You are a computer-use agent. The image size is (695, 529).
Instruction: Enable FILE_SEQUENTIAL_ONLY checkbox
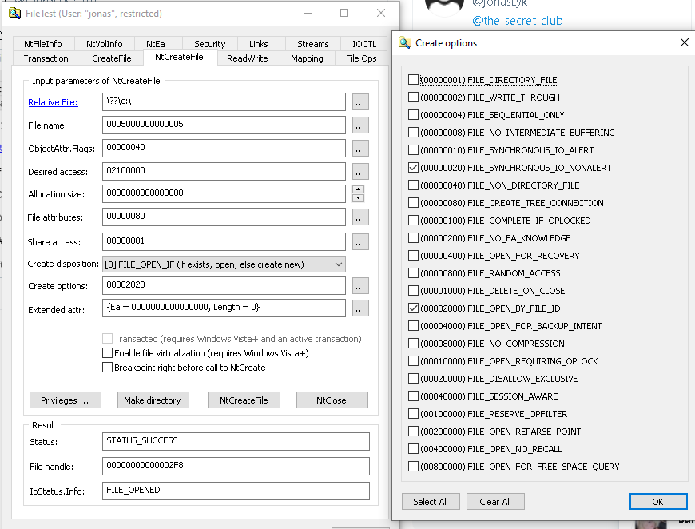pyautogui.click(x=413, y=115)
